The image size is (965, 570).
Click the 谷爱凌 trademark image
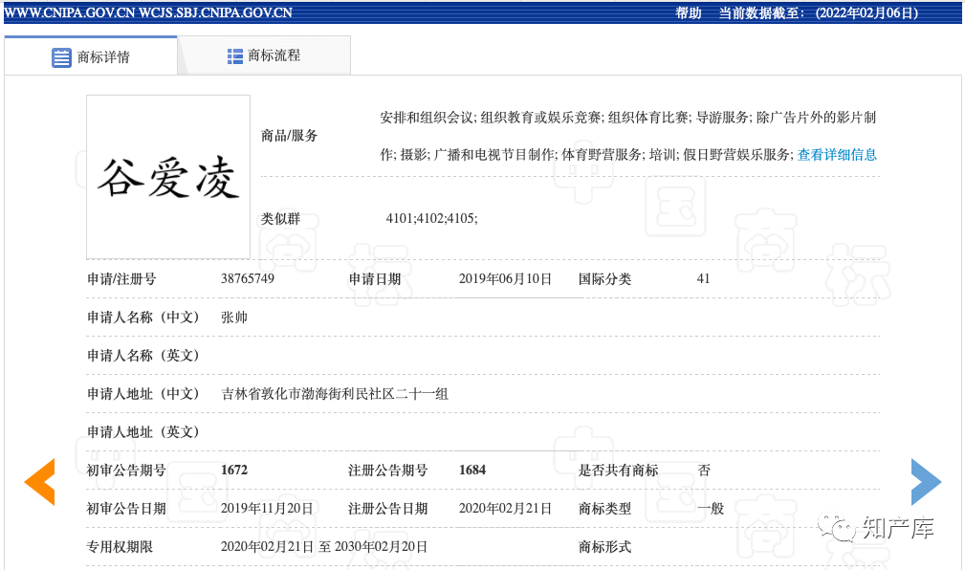[168, 177]
